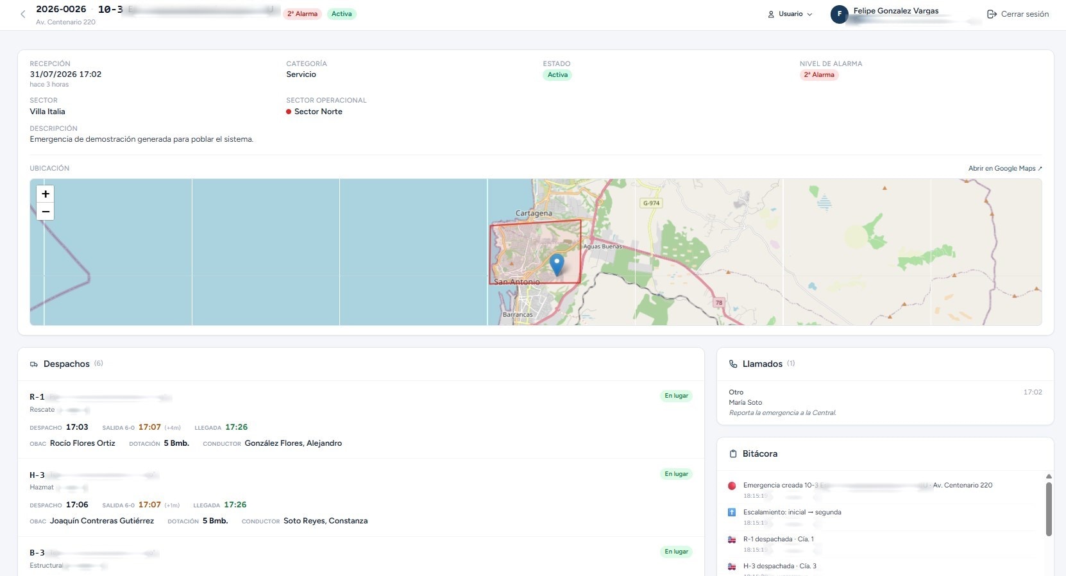Click the En lugar badge for R-1

676,396
